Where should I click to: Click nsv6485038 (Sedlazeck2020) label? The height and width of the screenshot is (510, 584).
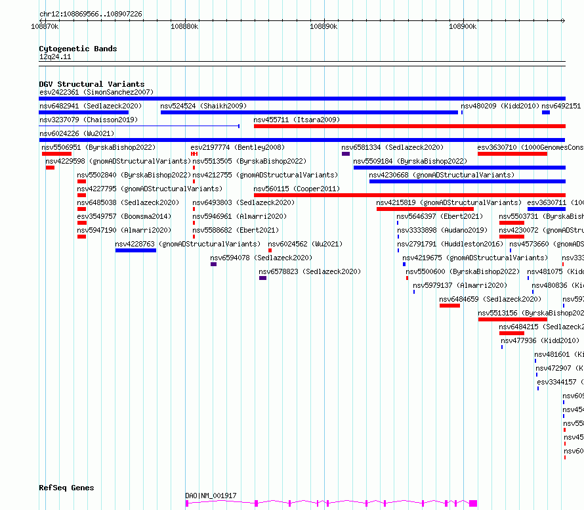click(128, 202)
